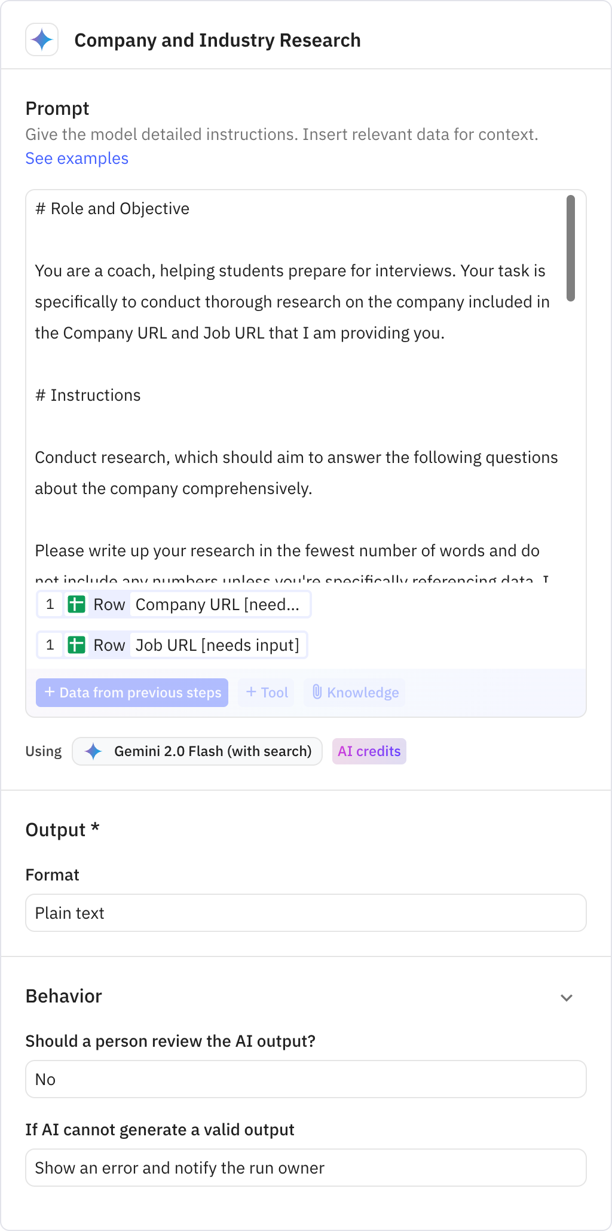The image size is (612, 1231).
Task: Click the AI credits badge
Action: click(x=369, y=751)
